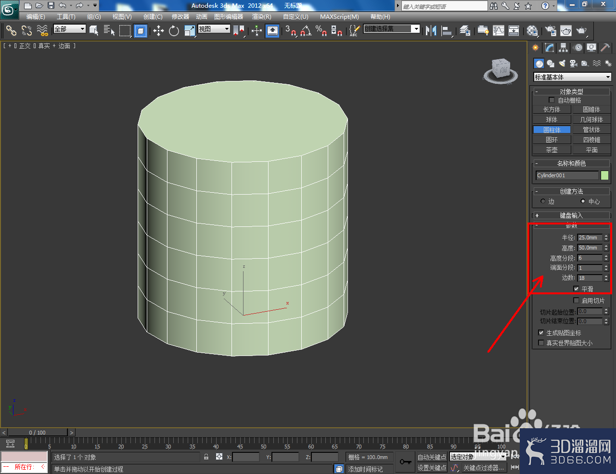Open the 标准基本体 category dropdown

pos(572,77)
